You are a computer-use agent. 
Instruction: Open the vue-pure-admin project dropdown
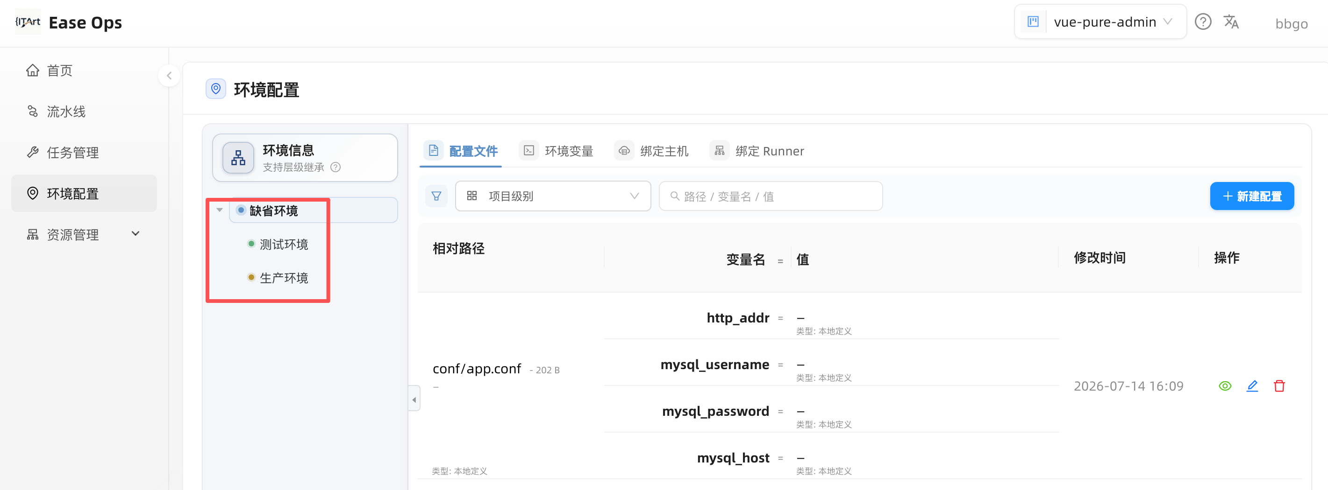[1100, 21]
